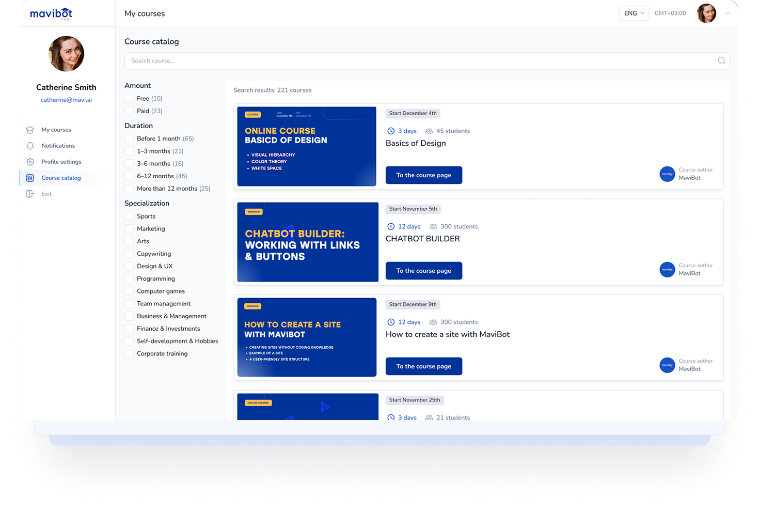Open the ENG language dropdown
The height and width of the screenshot is (510, 759).
tap(634, 13)
